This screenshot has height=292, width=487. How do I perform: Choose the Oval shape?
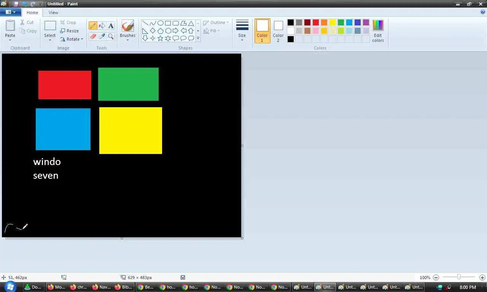(160, 23)
